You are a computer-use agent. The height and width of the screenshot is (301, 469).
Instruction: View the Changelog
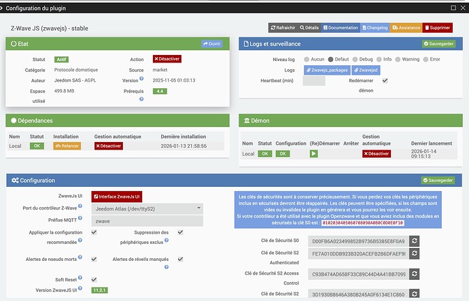tap(375, 28)
